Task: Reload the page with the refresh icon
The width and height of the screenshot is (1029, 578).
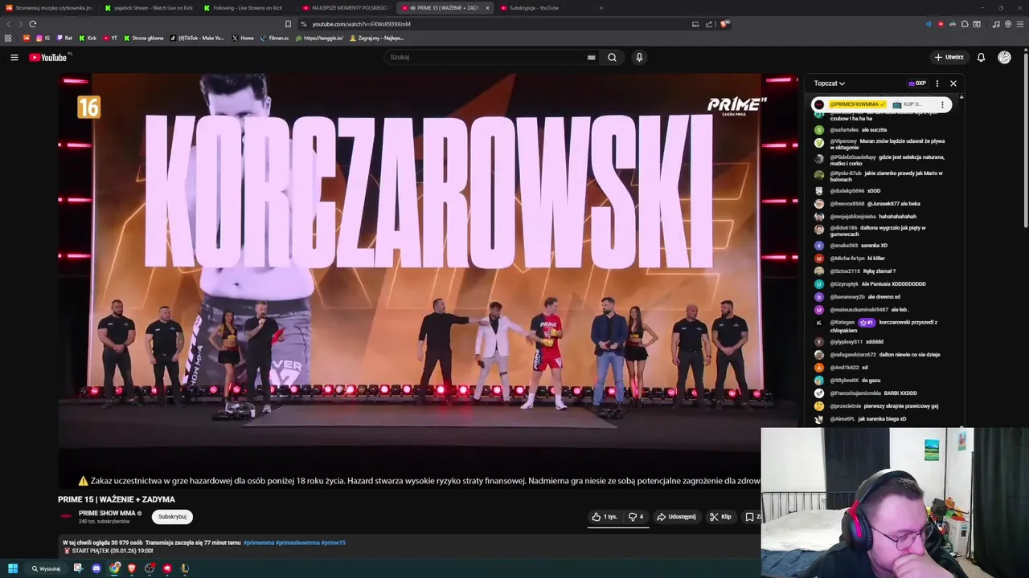Action: (33, 24)
